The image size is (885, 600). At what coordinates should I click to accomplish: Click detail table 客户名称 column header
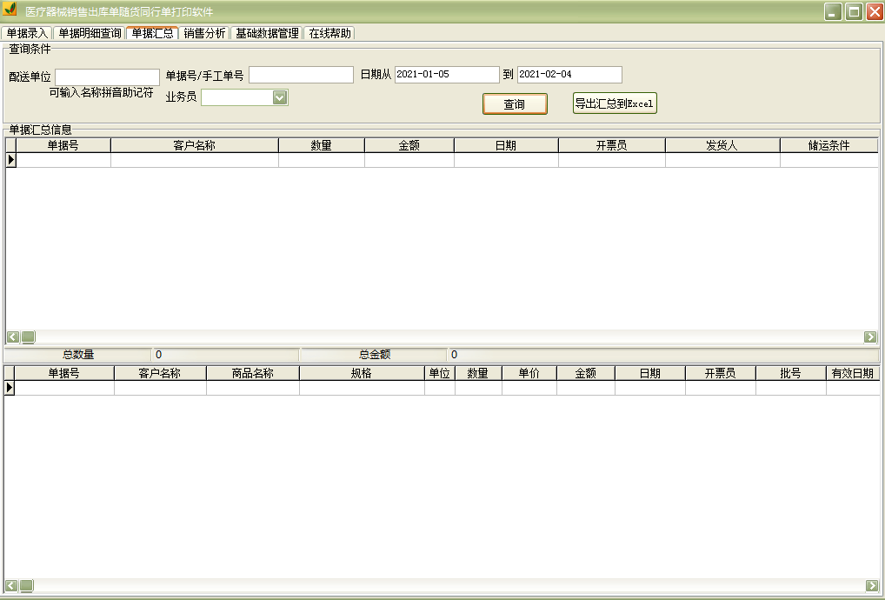coord(160,373)
